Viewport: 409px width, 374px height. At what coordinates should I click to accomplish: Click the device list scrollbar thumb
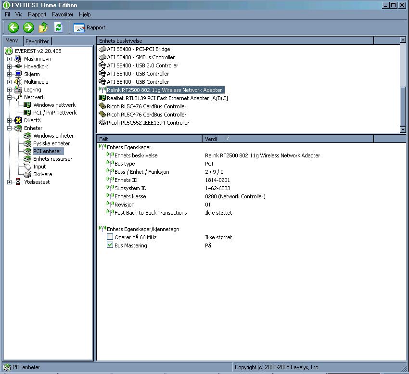[403, 106]
